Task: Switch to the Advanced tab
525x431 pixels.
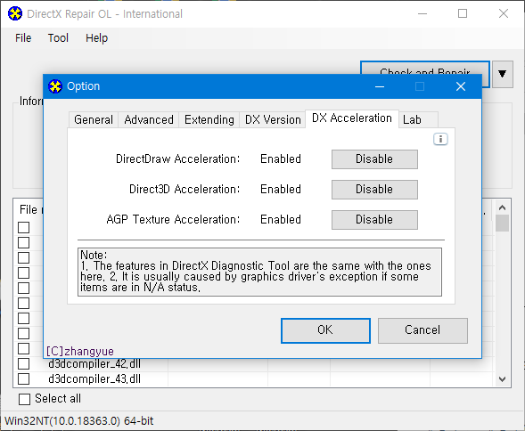Action: click(149, 119)
